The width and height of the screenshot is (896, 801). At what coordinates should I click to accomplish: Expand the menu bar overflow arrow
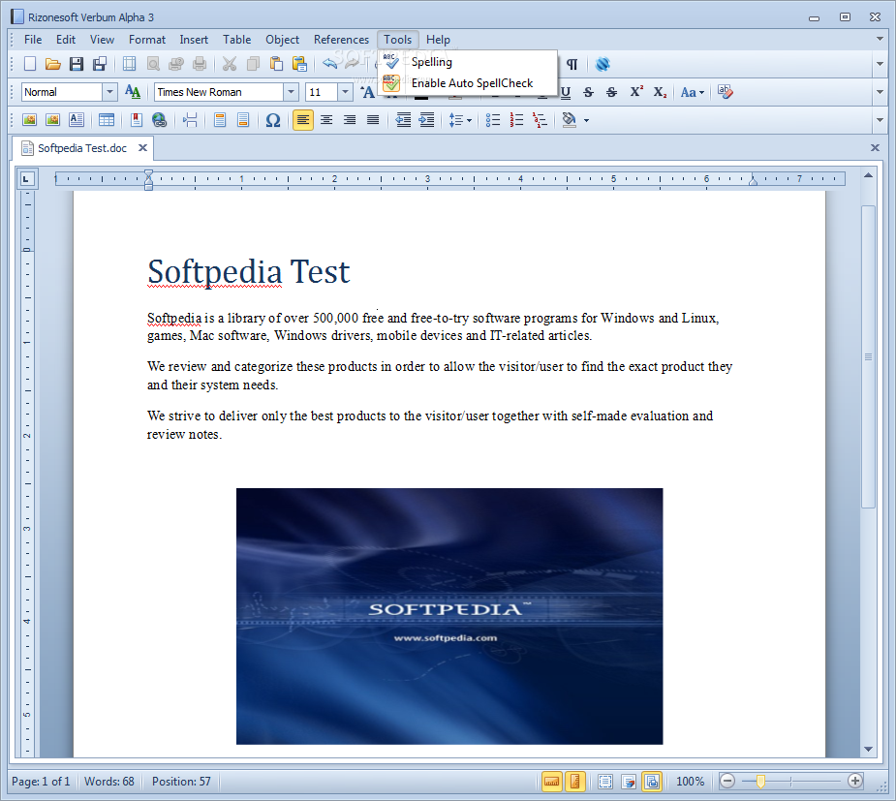[880, 39]
